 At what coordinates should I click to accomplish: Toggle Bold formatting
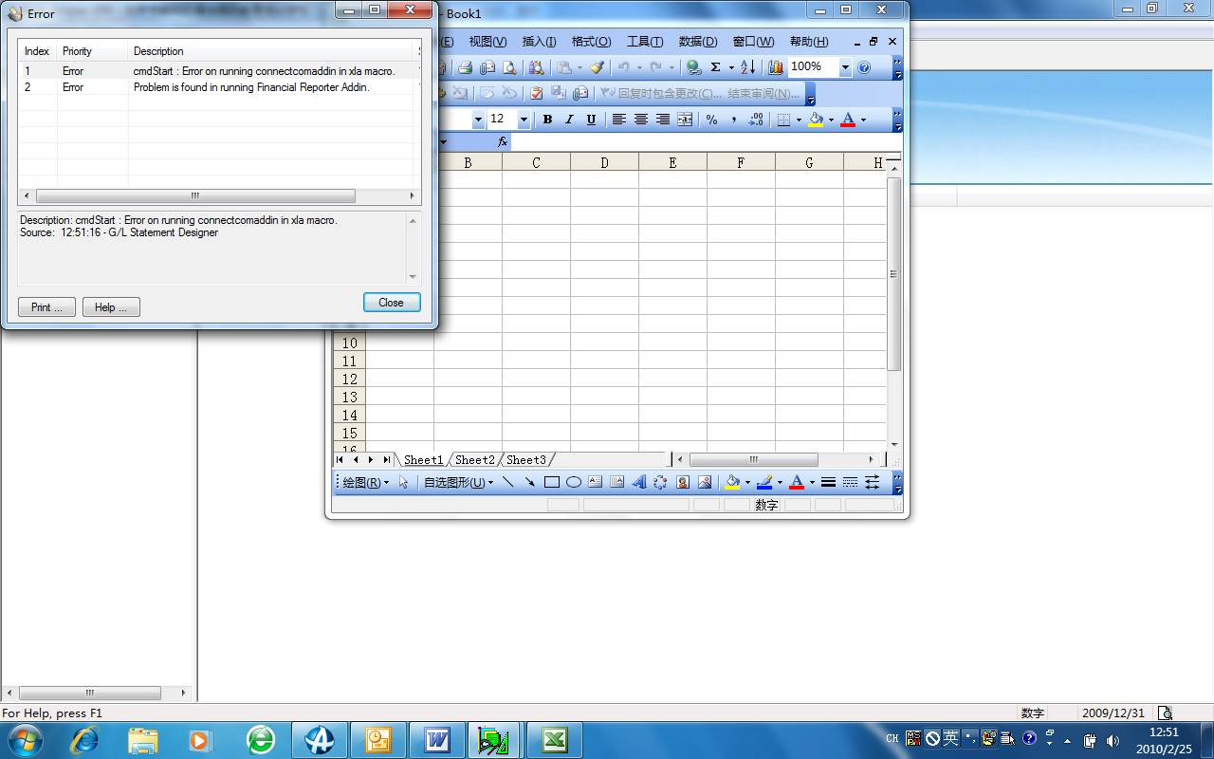tap(547, 120)
